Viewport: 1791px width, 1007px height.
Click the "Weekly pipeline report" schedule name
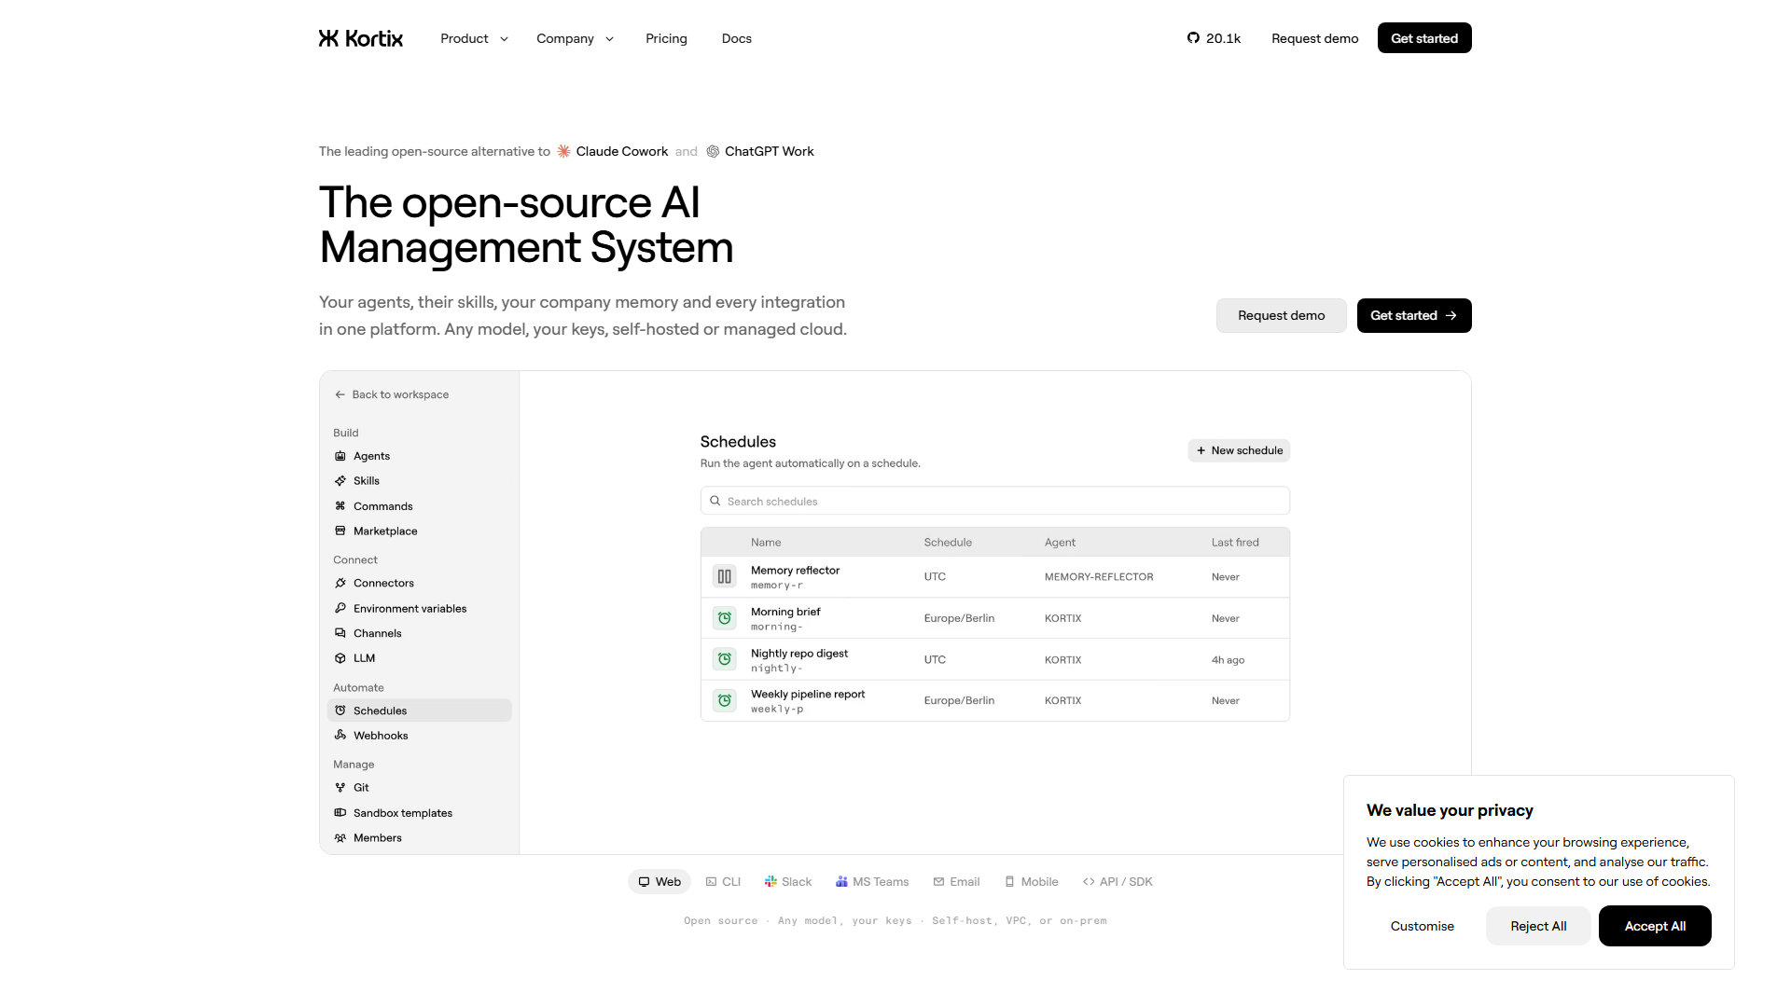click(808, 695)
